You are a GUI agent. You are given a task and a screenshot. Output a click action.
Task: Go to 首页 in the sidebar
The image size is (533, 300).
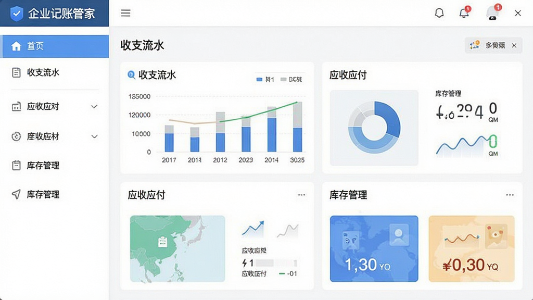[54, 46]
